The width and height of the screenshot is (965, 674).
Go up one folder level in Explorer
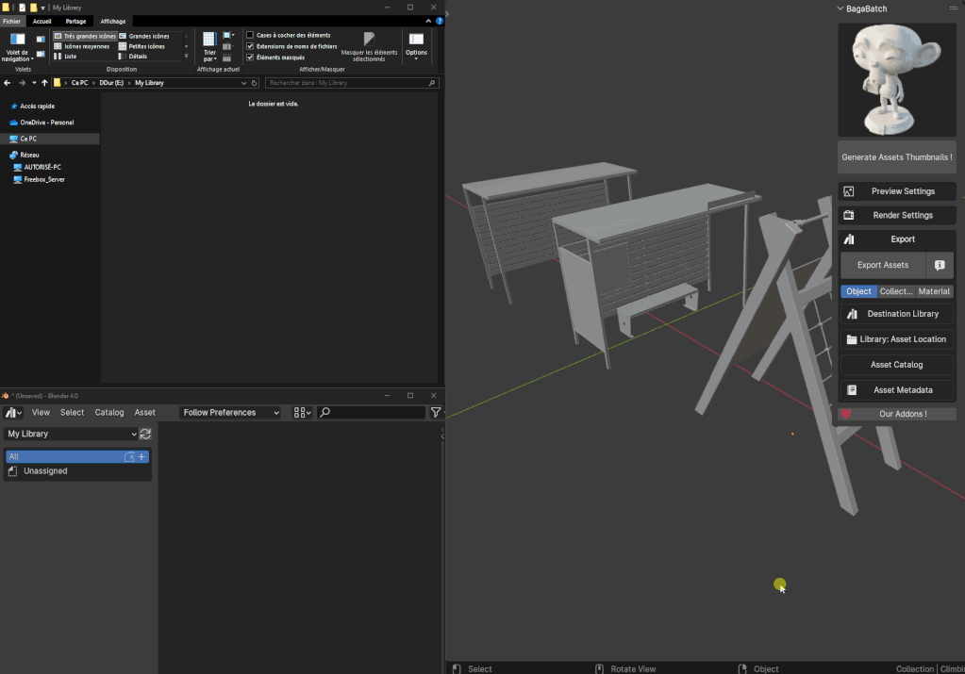click(44, 83)
